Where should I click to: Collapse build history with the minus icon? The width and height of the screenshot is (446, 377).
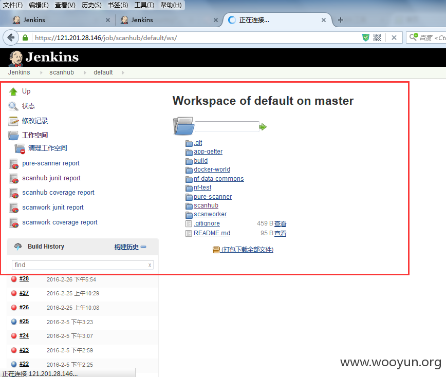pos(143,247)
